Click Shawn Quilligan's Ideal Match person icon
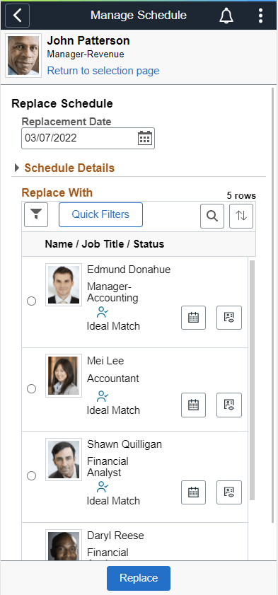278x595 pixels. click(103, 487)
